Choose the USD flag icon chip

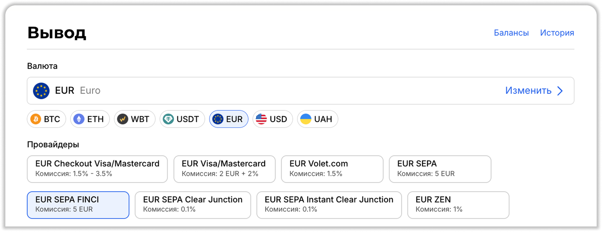tap(273, 119)
